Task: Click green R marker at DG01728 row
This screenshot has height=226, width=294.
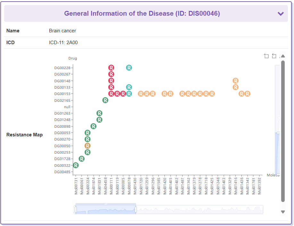Action: tap(82, 159)
